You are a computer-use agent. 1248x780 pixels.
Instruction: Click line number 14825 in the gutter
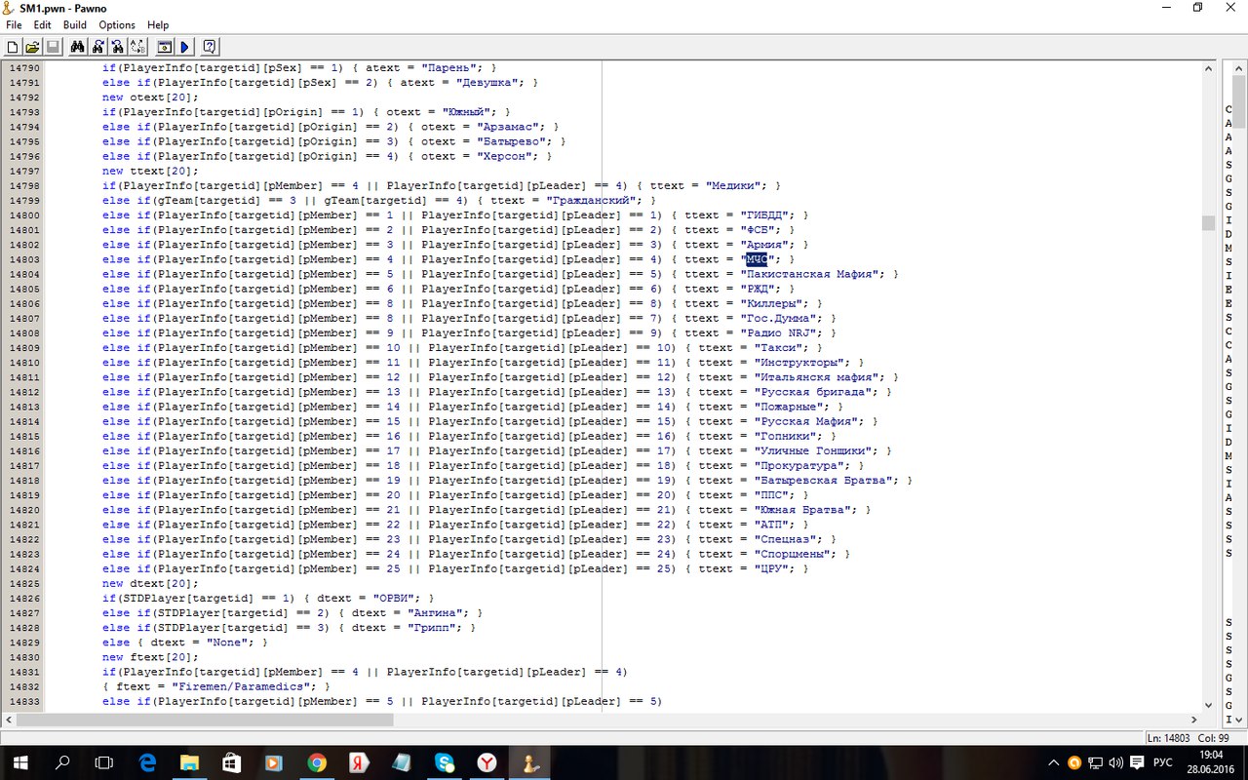pyautogui.click(x=24, y=583)
